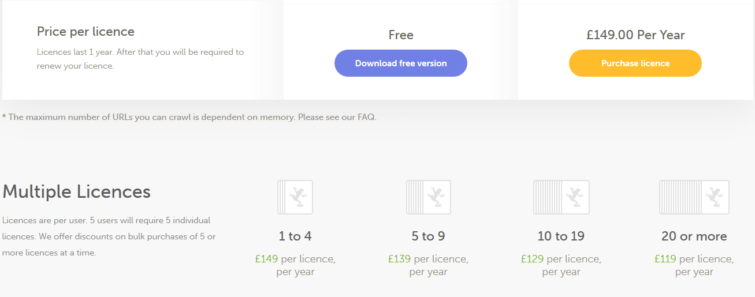Screen dimensions: 755x297
Task: Click the 10 to 19 licences frog icon
Action: (561, 197)
